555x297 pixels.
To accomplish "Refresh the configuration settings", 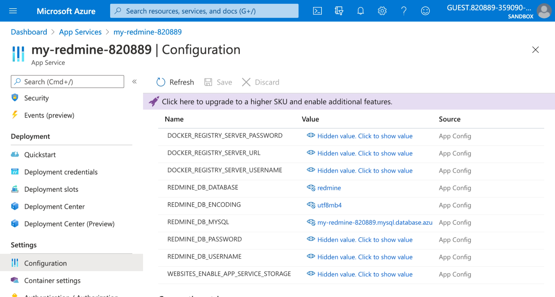I will 174,82.
